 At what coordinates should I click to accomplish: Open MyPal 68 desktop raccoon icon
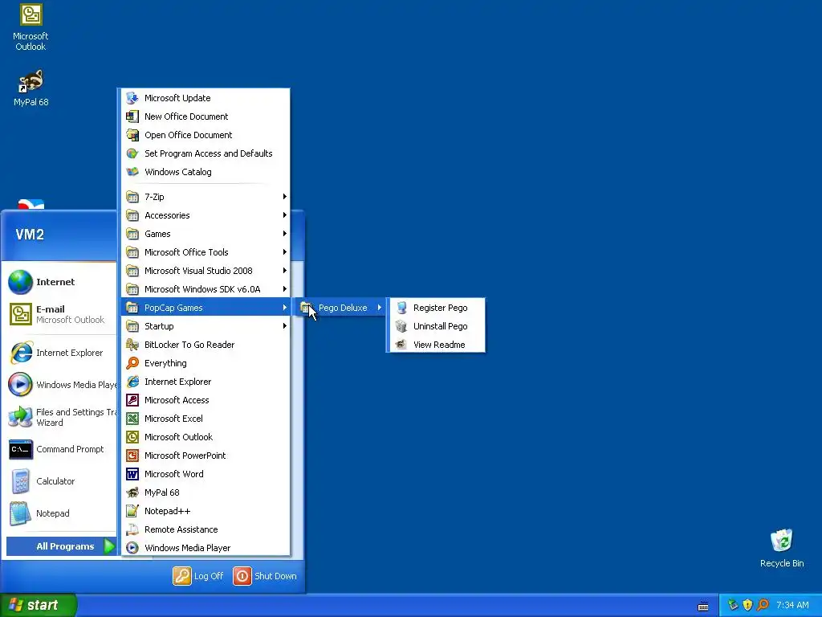click(31, 81)
